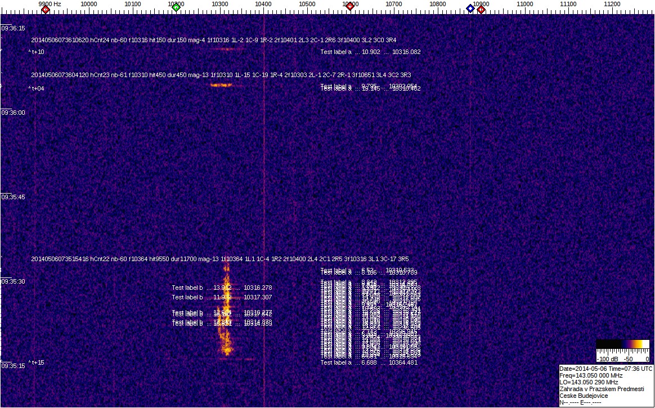The image size is (655, 408).
Task: Click the Date and Time info line
Action: point(605,368)
